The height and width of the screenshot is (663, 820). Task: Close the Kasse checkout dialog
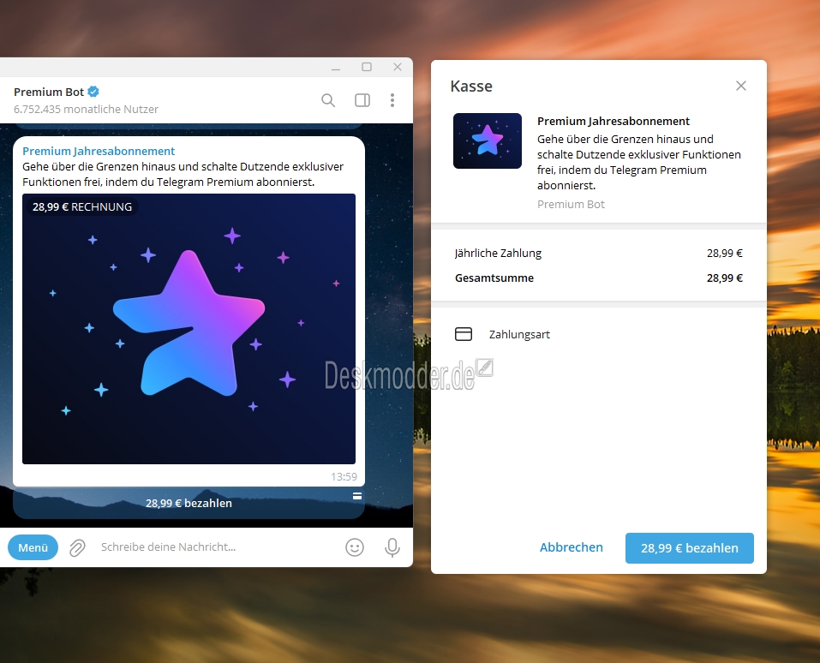(x=741, y=86)
